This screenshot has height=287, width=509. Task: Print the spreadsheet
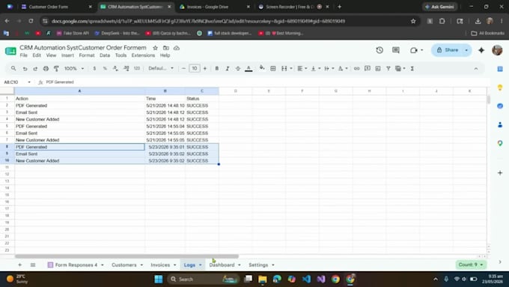(46, 69)
